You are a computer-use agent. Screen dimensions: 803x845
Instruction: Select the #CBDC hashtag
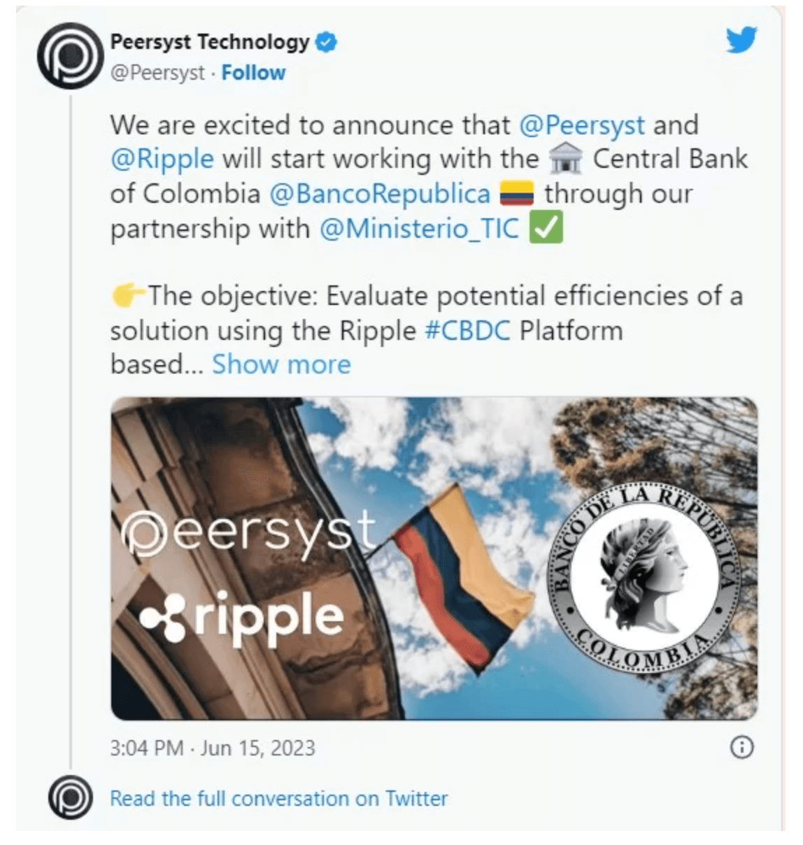point(467,330)
